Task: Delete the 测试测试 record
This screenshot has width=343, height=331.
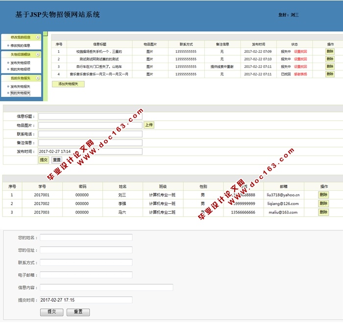Action: pyautogui.click(x=330, y=59)
